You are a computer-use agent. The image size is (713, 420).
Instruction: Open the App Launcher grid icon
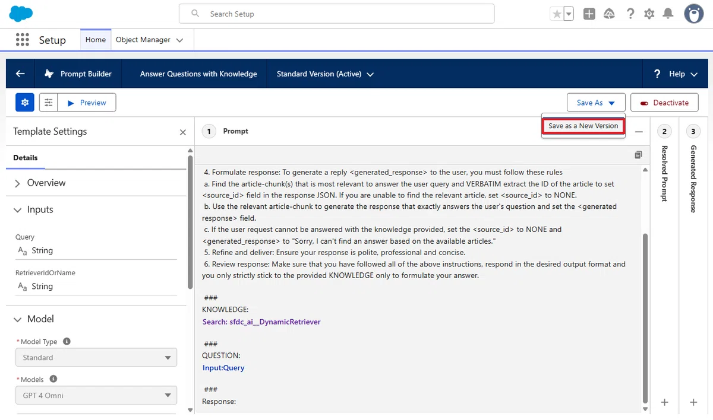(23, 40)
